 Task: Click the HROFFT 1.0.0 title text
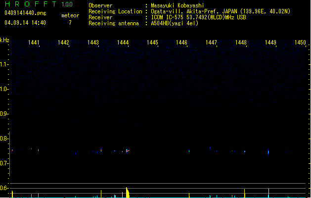click(39, 4)
